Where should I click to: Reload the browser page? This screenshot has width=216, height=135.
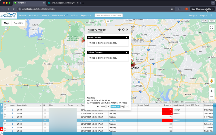point(13,9)
